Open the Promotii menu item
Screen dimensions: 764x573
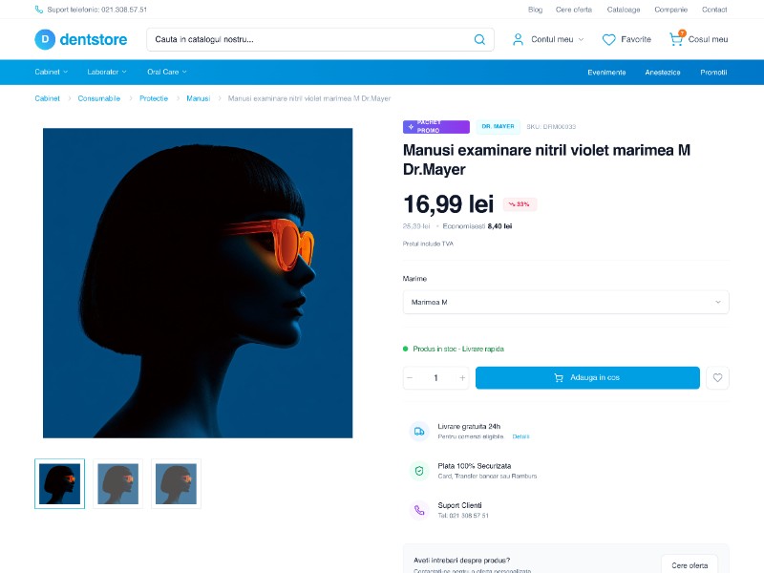(x=712, y=72)
